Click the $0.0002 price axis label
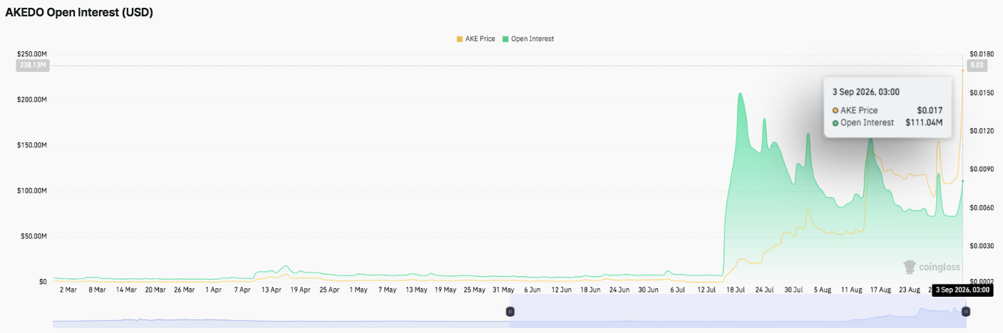This screenshot has width=1003, height=333. pos(982,282)
